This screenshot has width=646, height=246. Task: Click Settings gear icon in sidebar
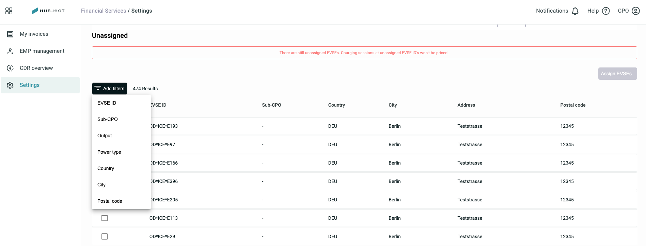pos(10,85)
